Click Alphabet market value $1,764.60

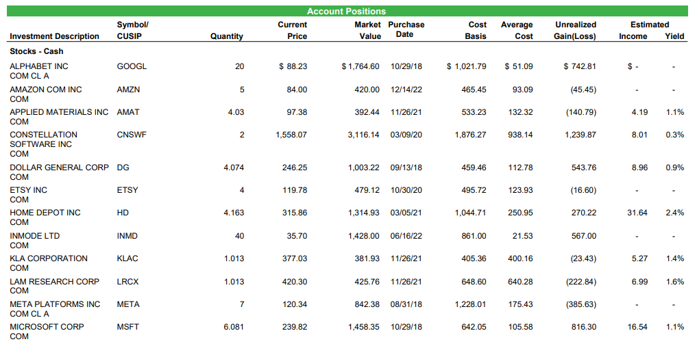360,66
